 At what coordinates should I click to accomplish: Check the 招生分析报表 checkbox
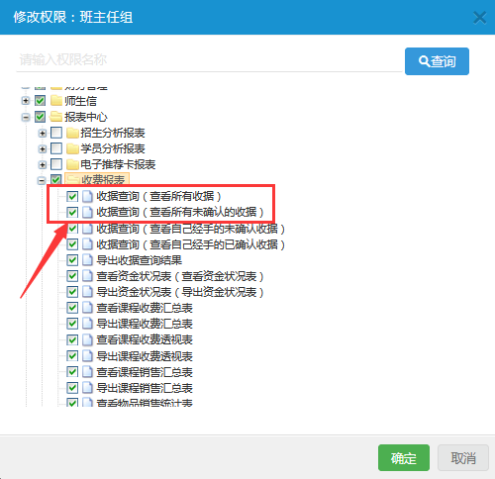[x=56, y=133]
